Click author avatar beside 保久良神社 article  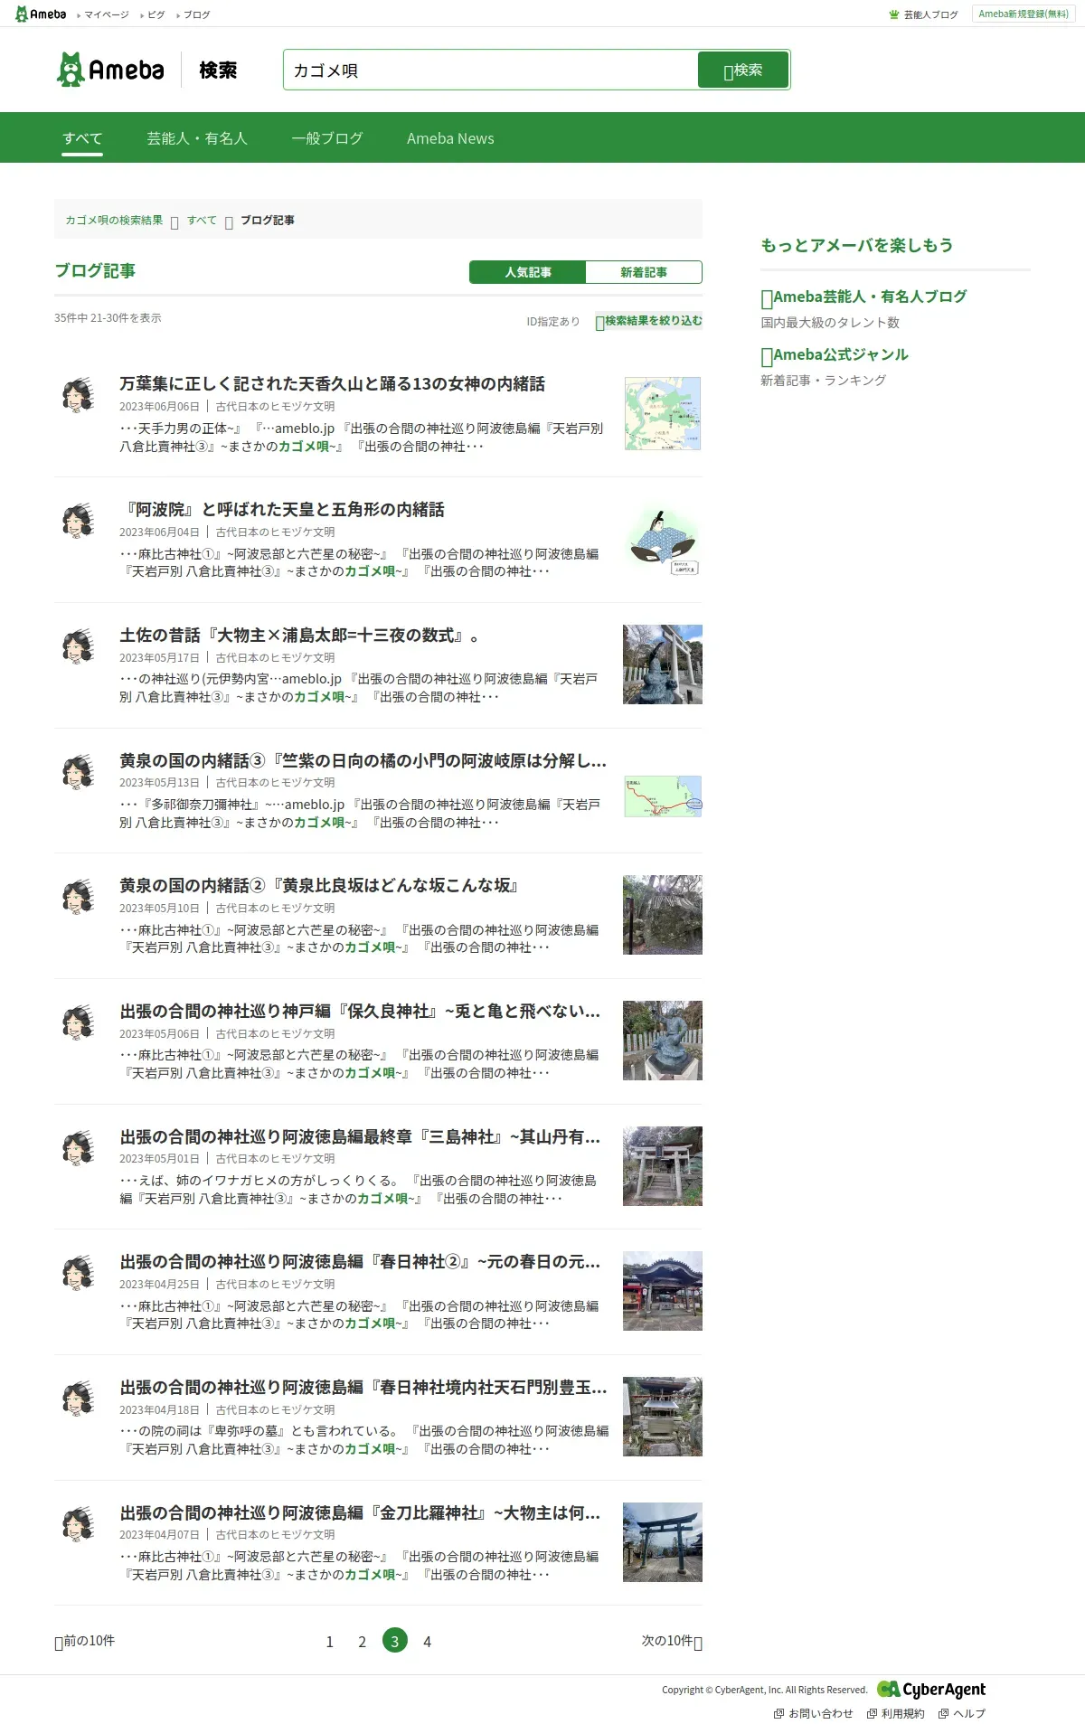coord(79,1022)
